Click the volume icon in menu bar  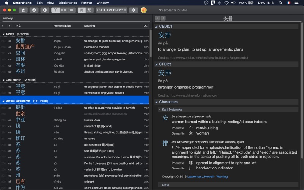pos(233,3)
